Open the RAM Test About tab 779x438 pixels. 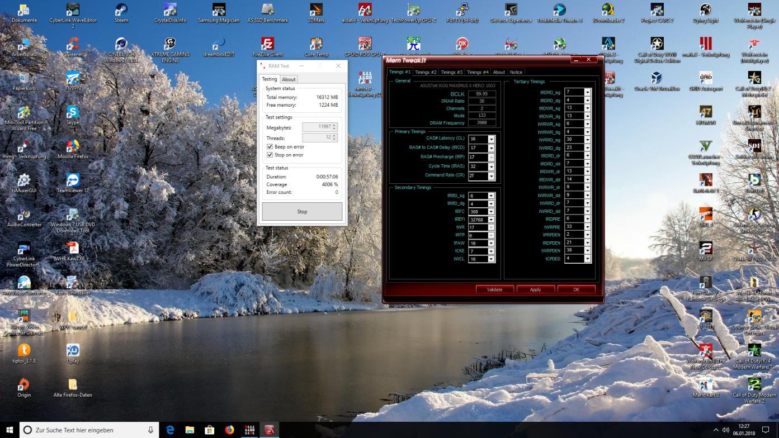click(289, 79)
